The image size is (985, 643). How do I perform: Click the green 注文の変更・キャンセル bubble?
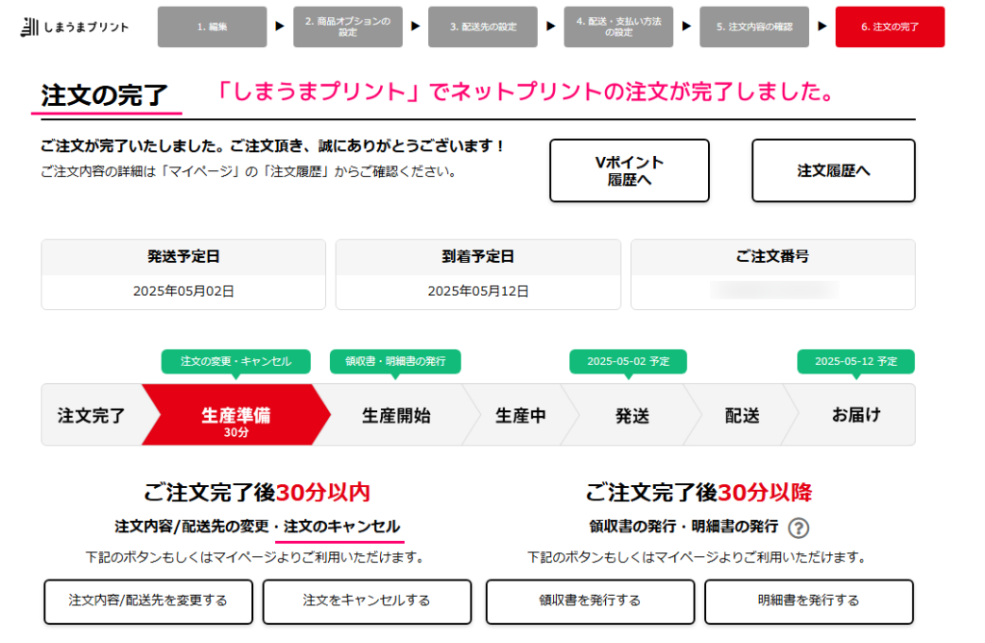236,361
